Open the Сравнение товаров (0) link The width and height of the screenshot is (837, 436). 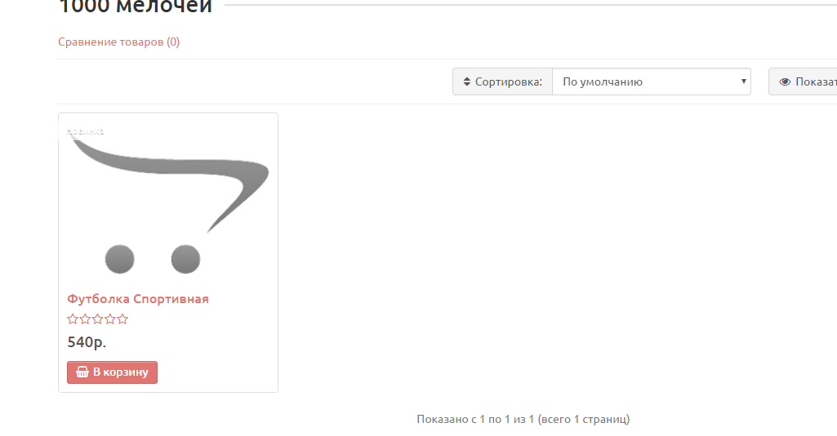pyautogui.click(x=119, y=42)
